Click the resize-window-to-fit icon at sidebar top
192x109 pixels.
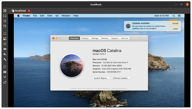click(x=5, y=11)
